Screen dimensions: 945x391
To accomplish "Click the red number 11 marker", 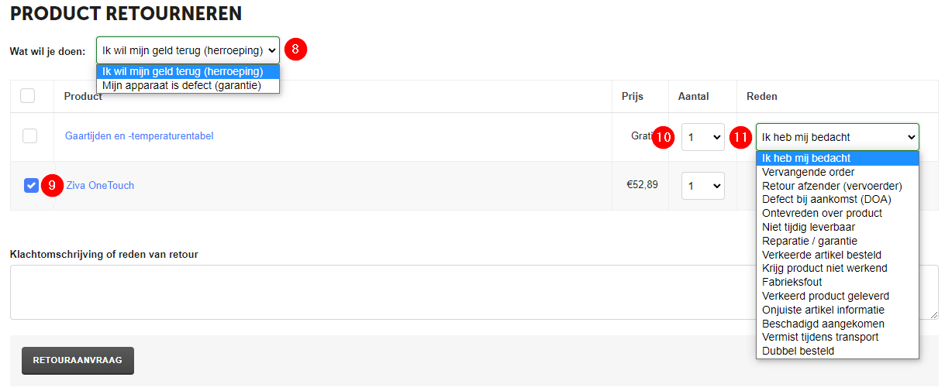I will [x=742, y=137].
